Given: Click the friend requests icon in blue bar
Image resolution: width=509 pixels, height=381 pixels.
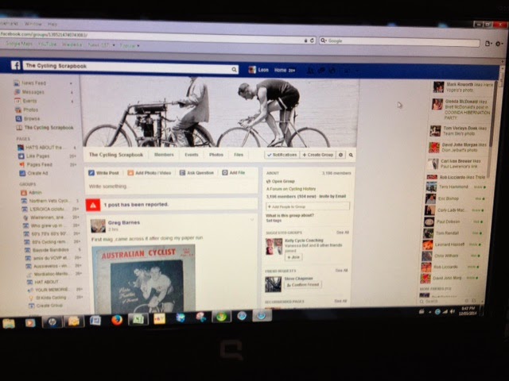Looking at the screenshot, I should 311,70.
